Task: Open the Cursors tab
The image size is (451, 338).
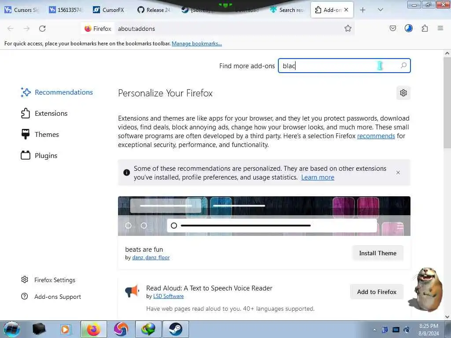Action: pyautogui.click(x=22, y=10)
